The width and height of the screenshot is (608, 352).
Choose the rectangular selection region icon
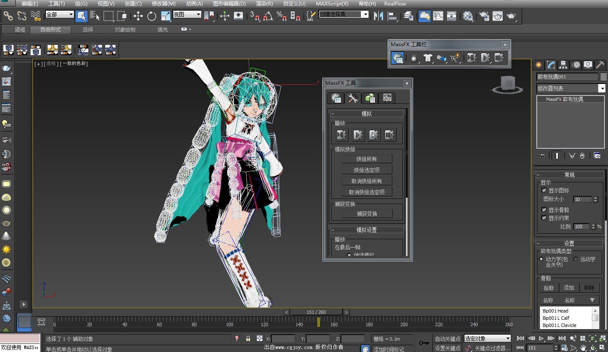click(x=109, y=16)
